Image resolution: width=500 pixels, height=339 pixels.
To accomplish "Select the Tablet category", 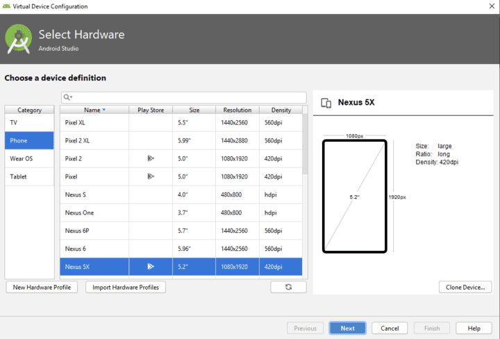I will click(29, 176).
